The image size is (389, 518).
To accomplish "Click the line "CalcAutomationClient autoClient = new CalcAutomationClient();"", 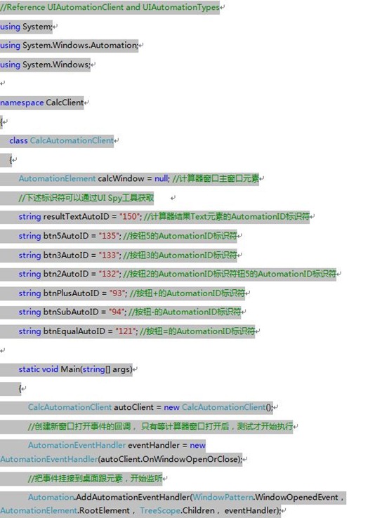I will point(150,407).
